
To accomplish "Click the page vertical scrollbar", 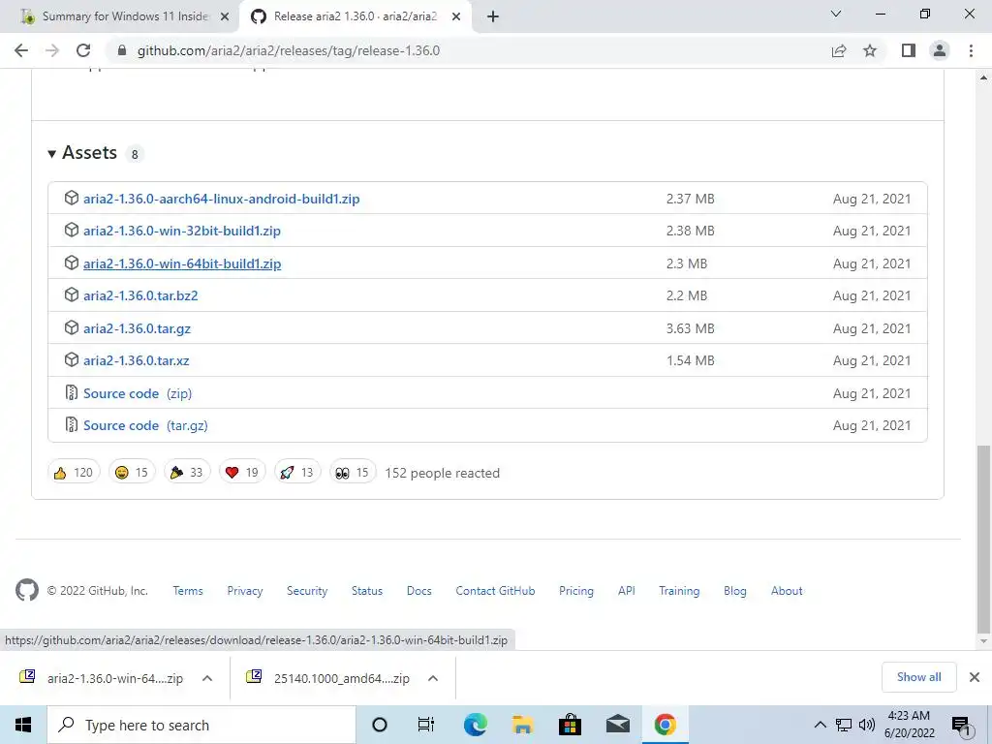I will click(x=983, y=539).
